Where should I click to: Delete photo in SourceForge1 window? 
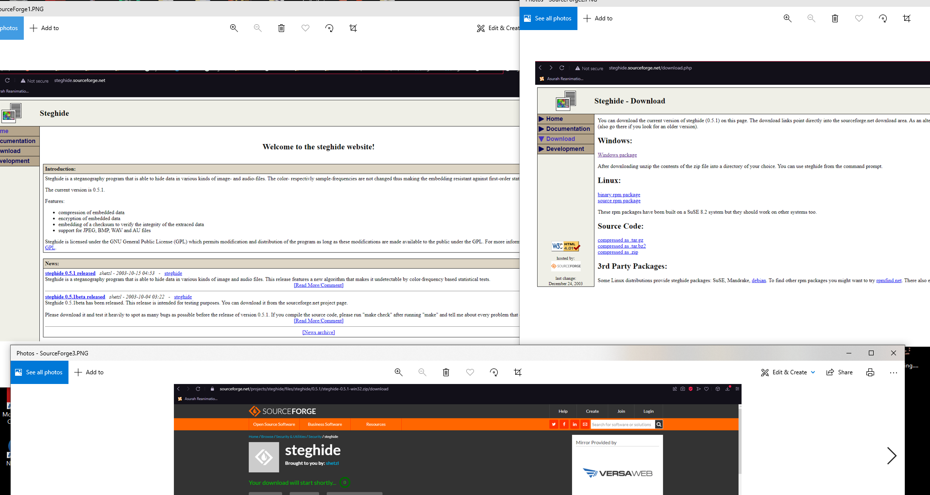coord(281,28)
